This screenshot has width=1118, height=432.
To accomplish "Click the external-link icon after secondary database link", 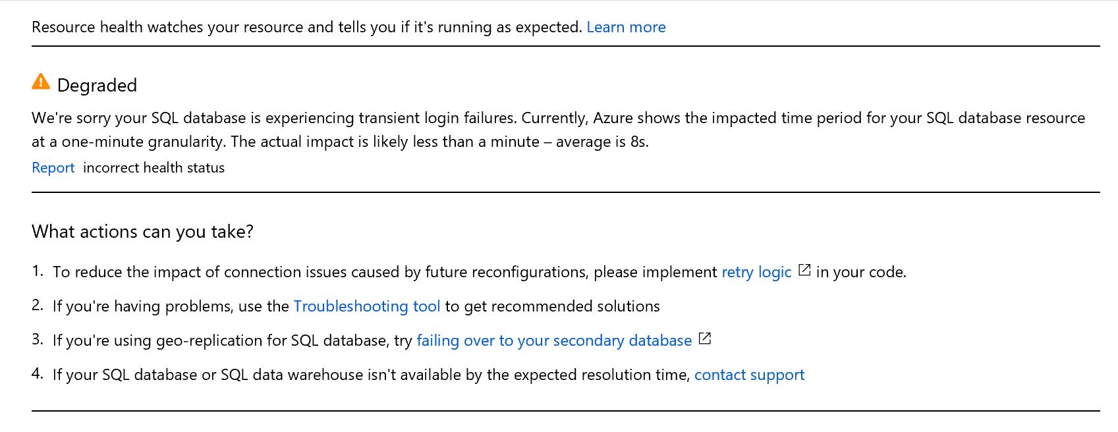I will (706, 338).
